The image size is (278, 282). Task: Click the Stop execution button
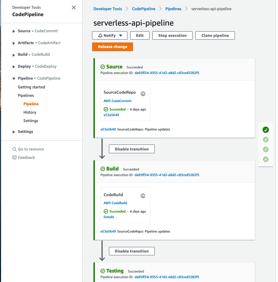172,35
